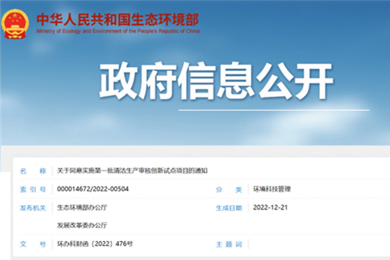Click the white line under the banner title
This screenshot has height=260, width=390.
pyautogui.click(x=274, y=110)
